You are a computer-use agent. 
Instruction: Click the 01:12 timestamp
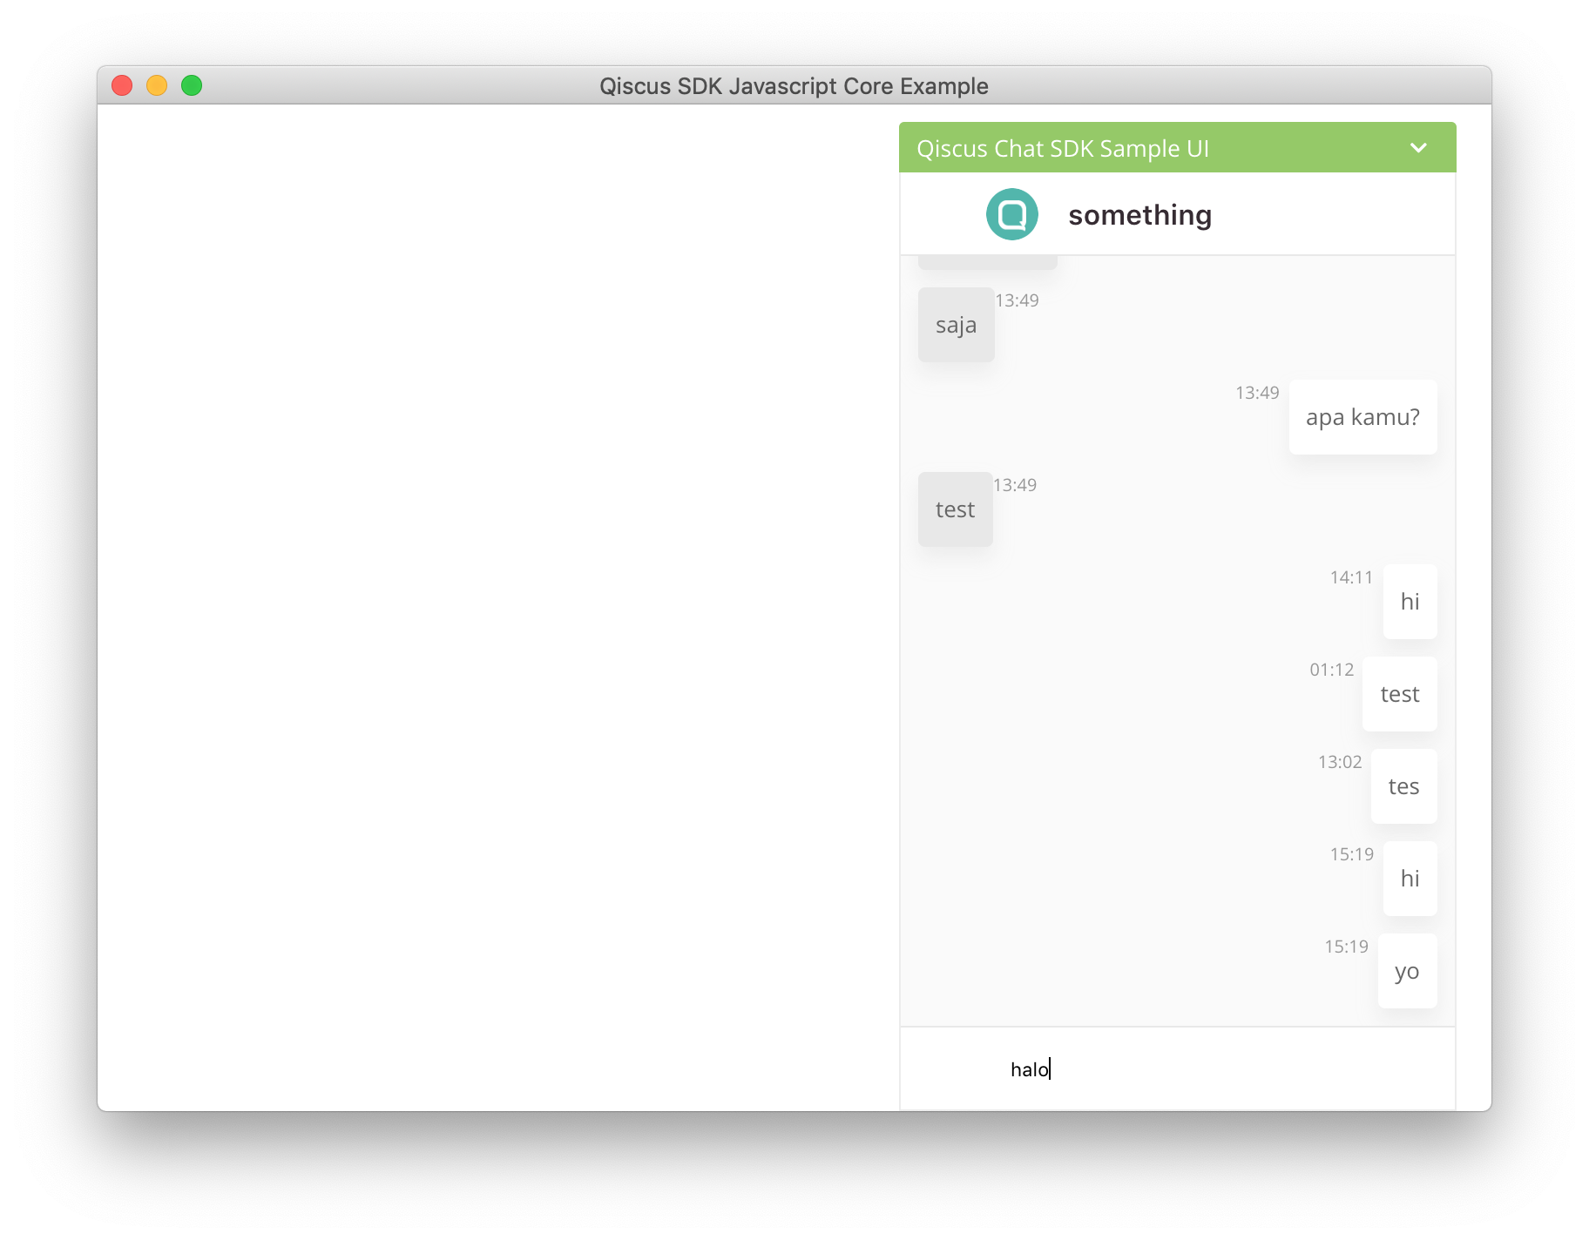(x=1331, y=670)
